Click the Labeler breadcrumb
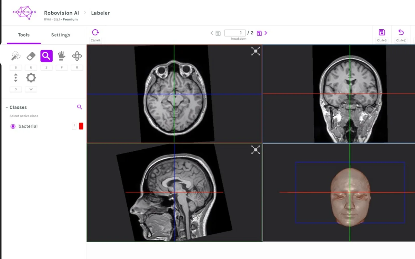 pyautogui.click(x=100, y=13)
